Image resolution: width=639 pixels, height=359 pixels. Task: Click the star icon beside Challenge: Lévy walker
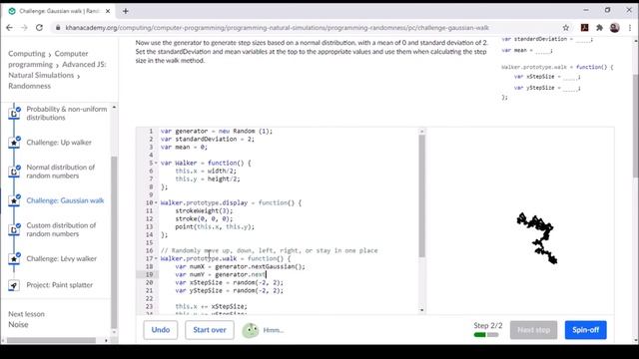point(14,259)
